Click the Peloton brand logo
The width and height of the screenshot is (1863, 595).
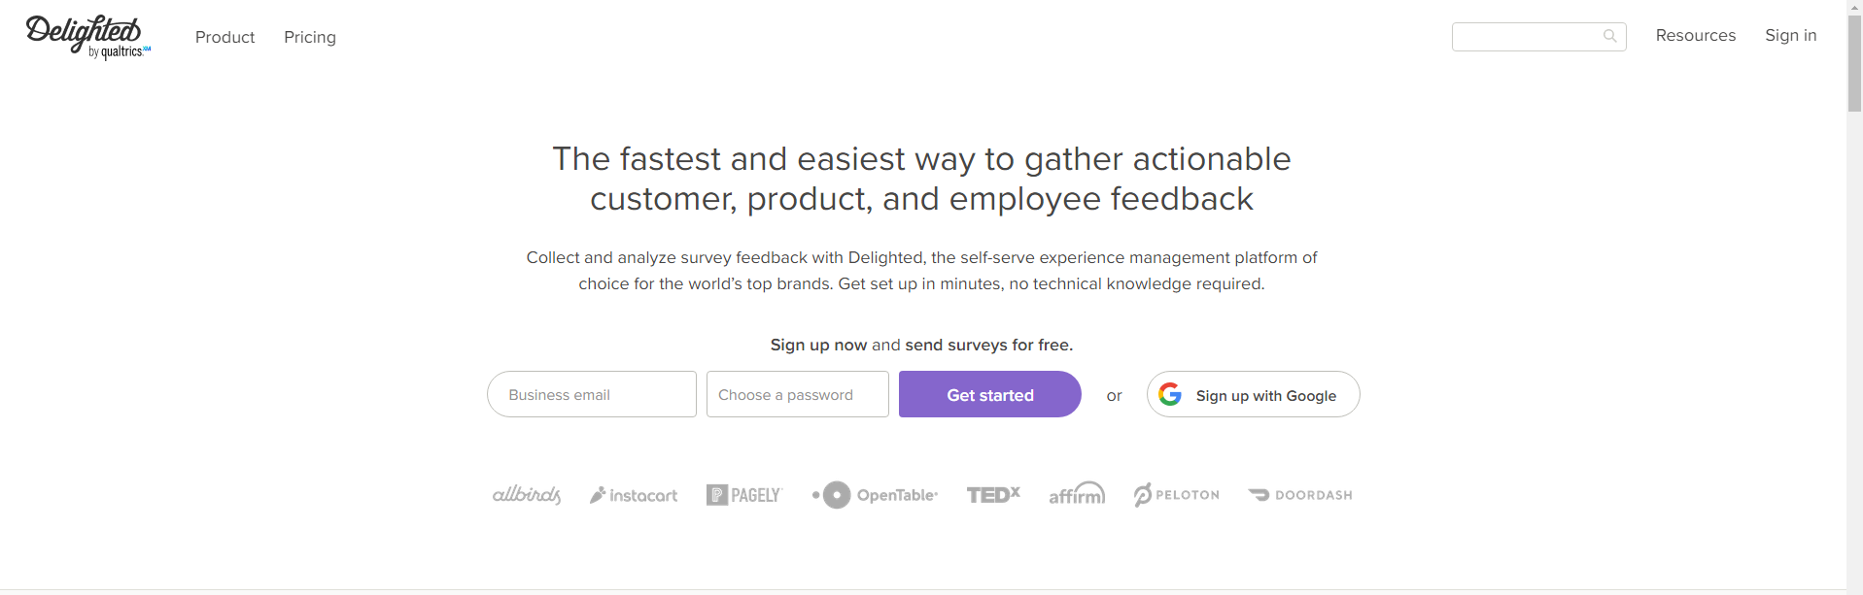click(x=1177, y=495)
